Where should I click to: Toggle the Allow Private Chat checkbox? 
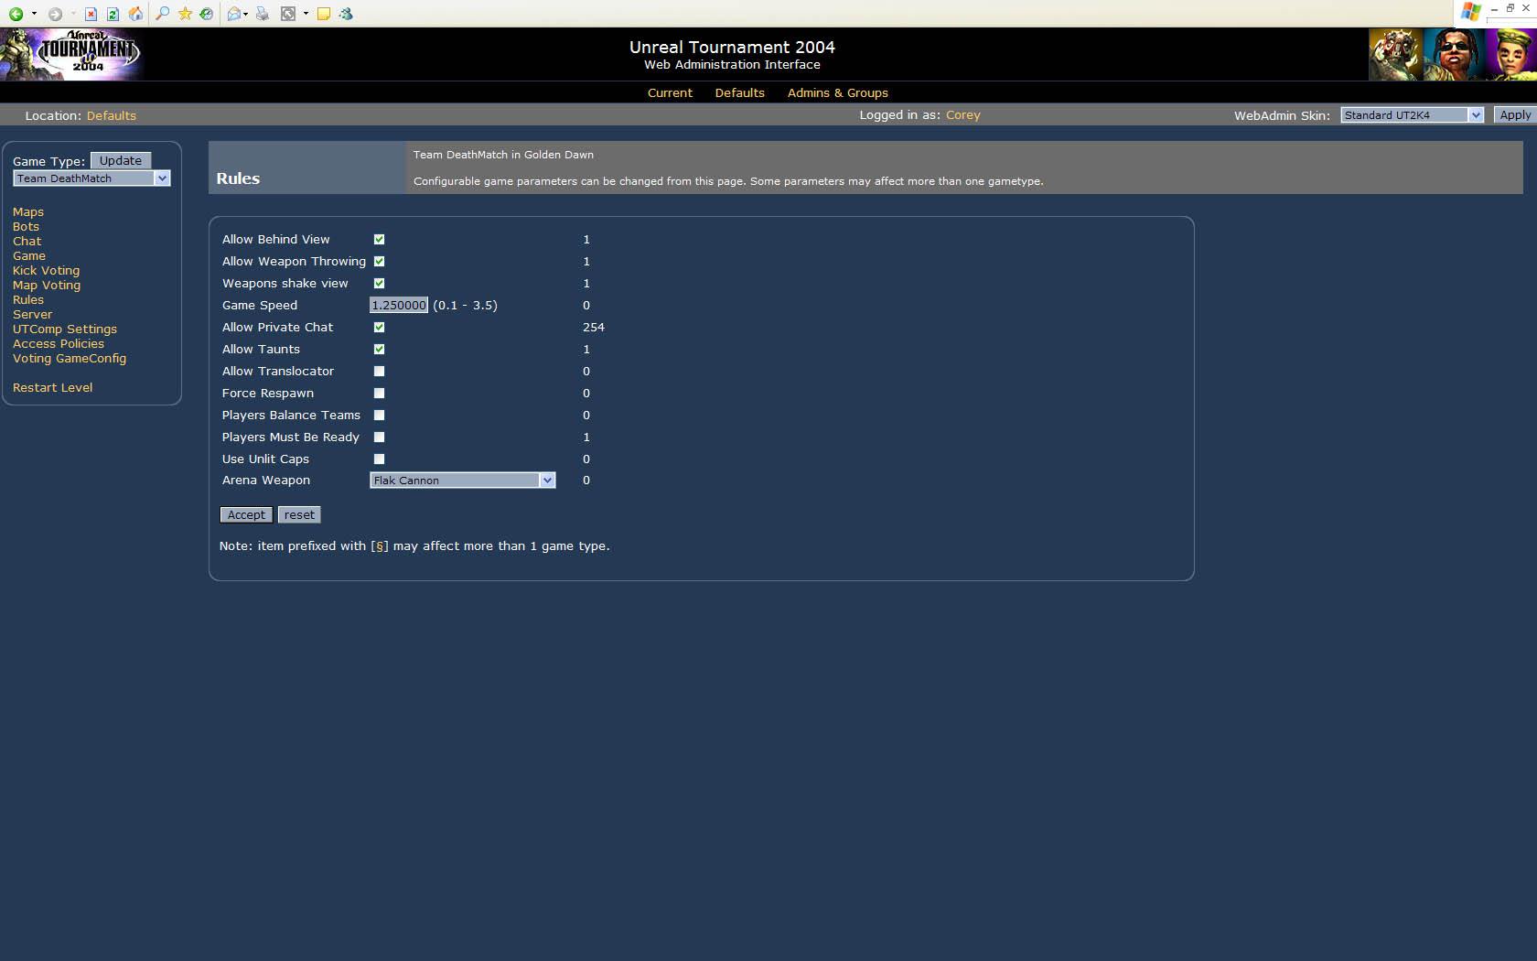pyautogui.click(x=379, y=328)
